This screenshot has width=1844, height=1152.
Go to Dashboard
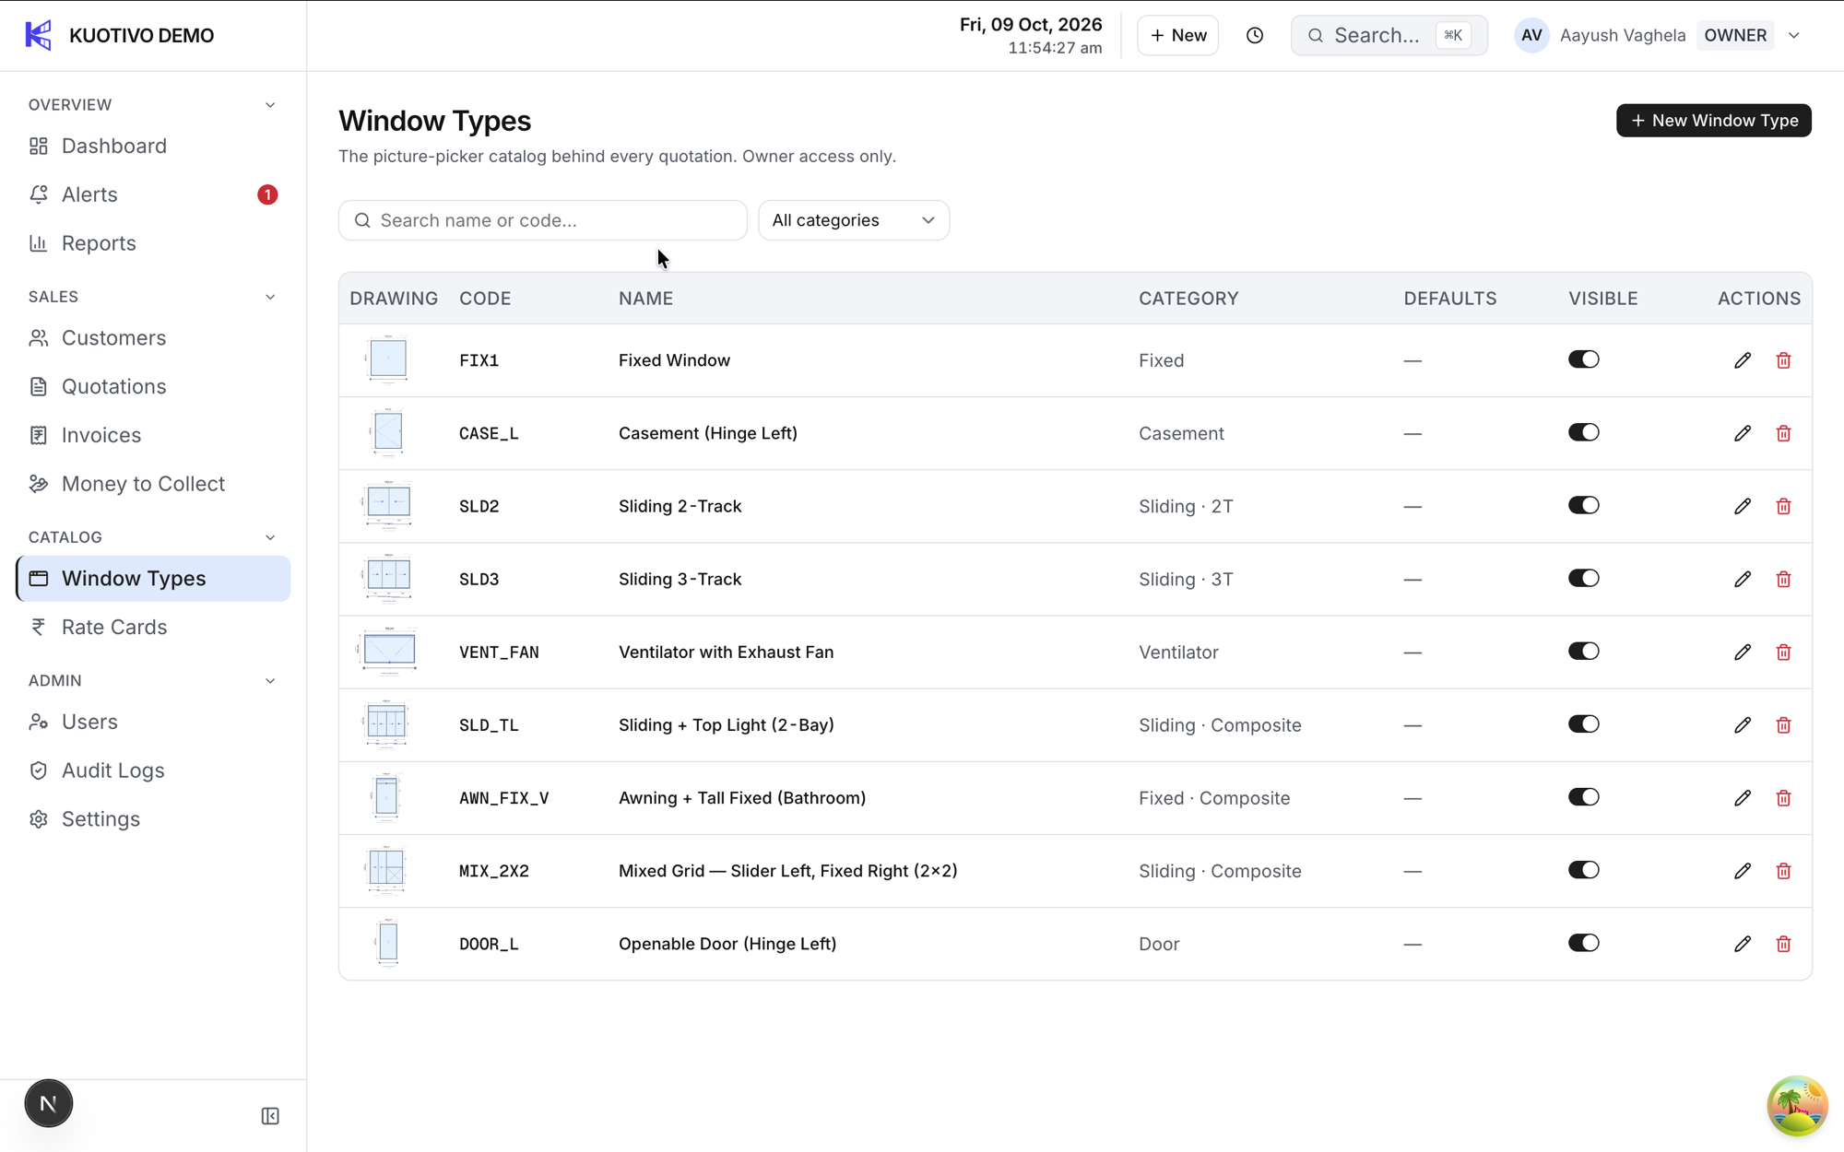(x=153, y=146)
